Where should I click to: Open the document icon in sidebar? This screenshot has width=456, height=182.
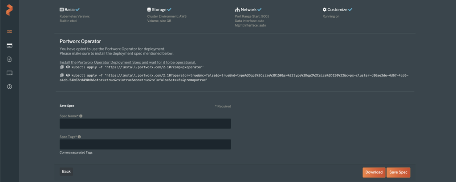point(9,59)
